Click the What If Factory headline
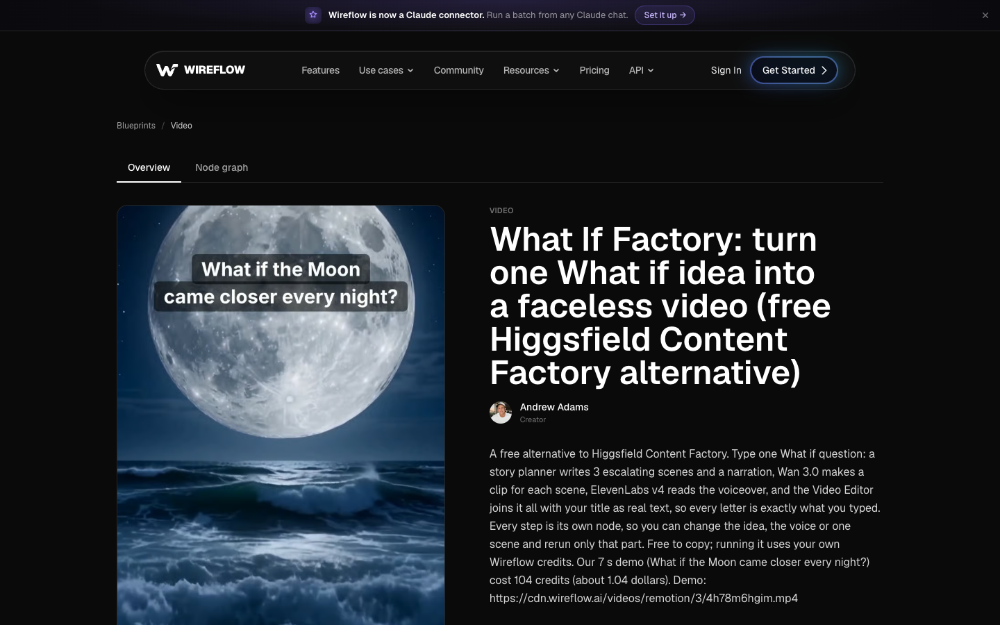The height and width of the screenshot is (625, 1000). 660,306
